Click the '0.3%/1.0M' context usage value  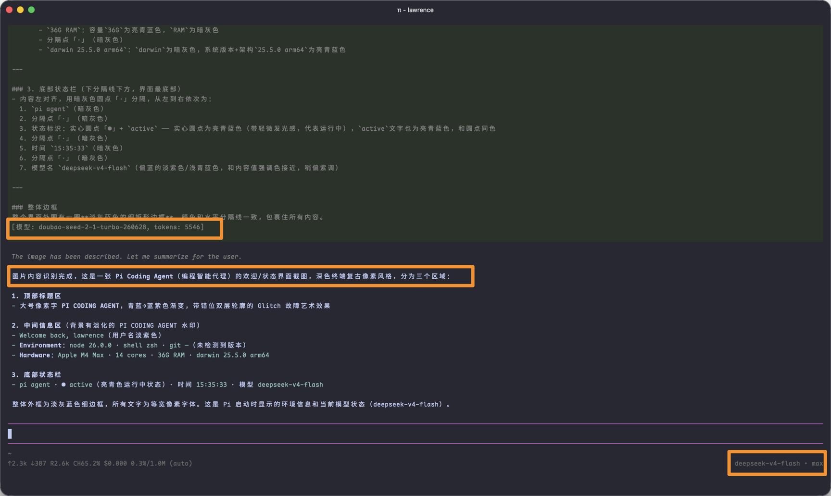pos(148,463)
